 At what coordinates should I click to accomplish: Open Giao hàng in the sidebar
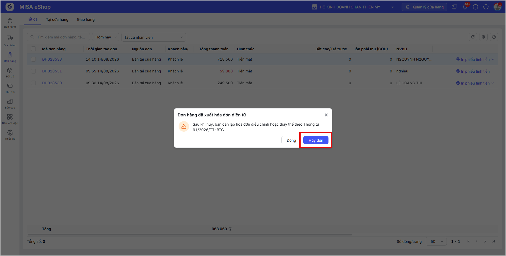coord(10,41)
